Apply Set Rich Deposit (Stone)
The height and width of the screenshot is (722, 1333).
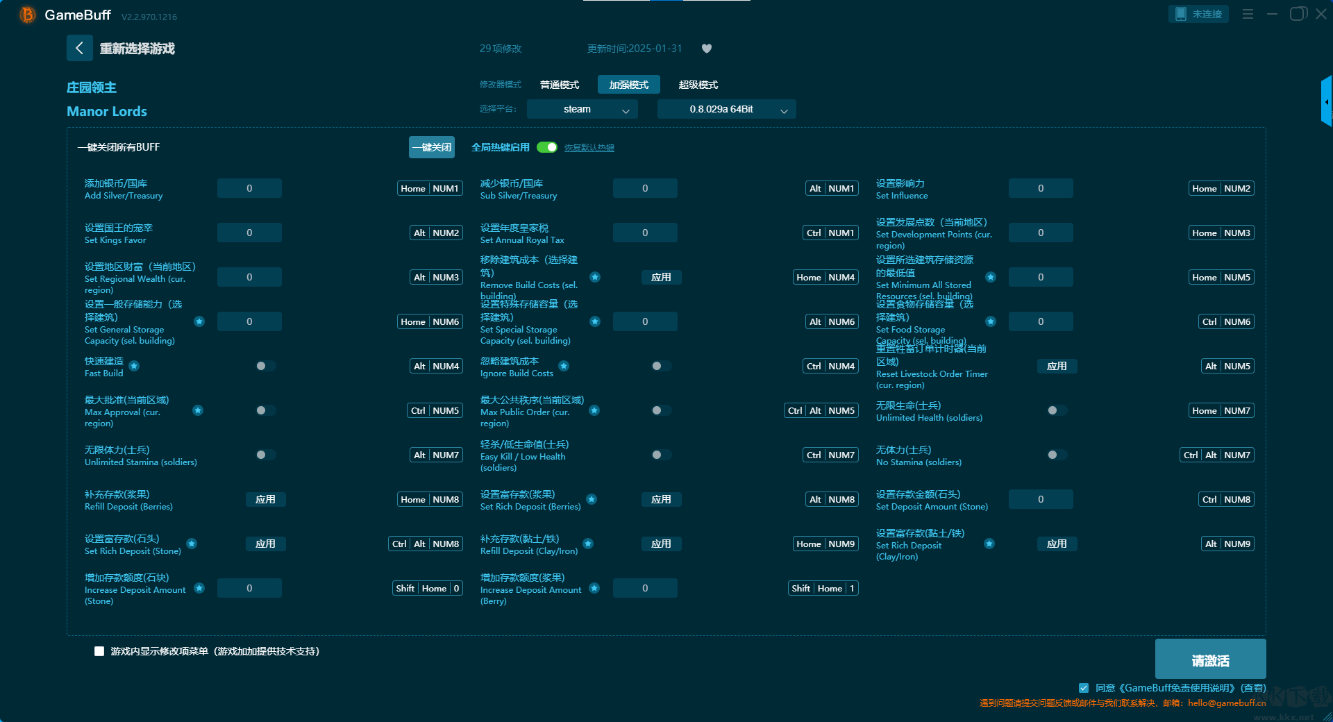tap(265, 544)
